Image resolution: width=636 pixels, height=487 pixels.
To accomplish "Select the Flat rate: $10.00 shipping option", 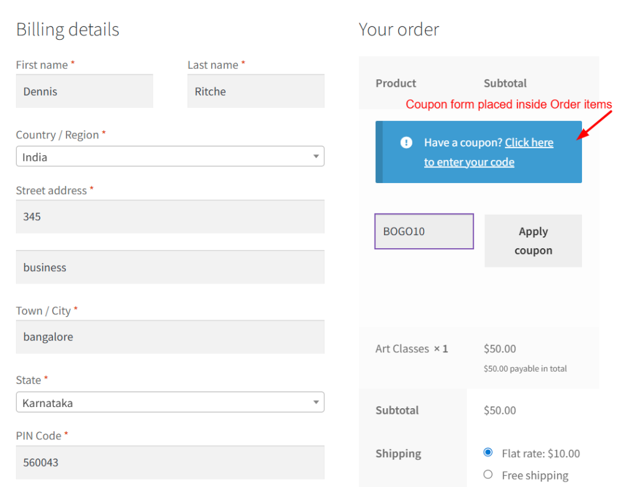I will pyautogui.click(x=488, y=452).
